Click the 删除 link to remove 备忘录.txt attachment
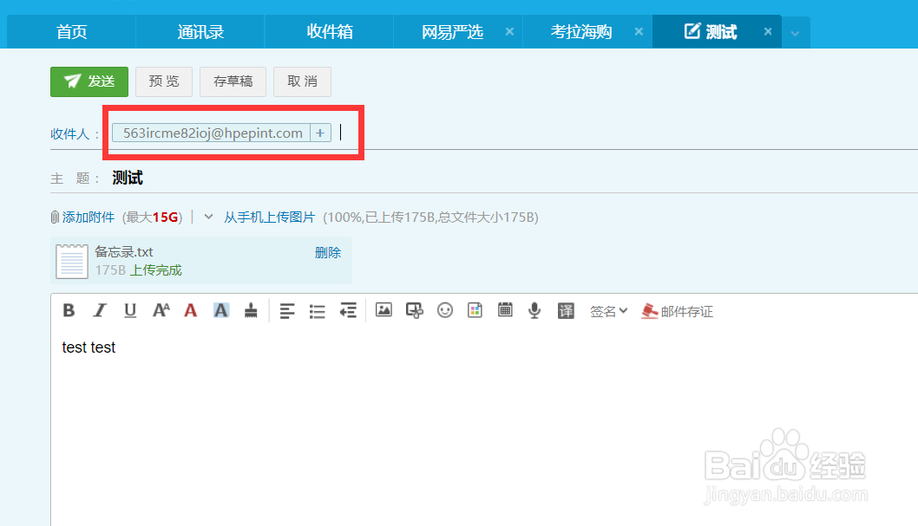918x526 pixels. 328,252
